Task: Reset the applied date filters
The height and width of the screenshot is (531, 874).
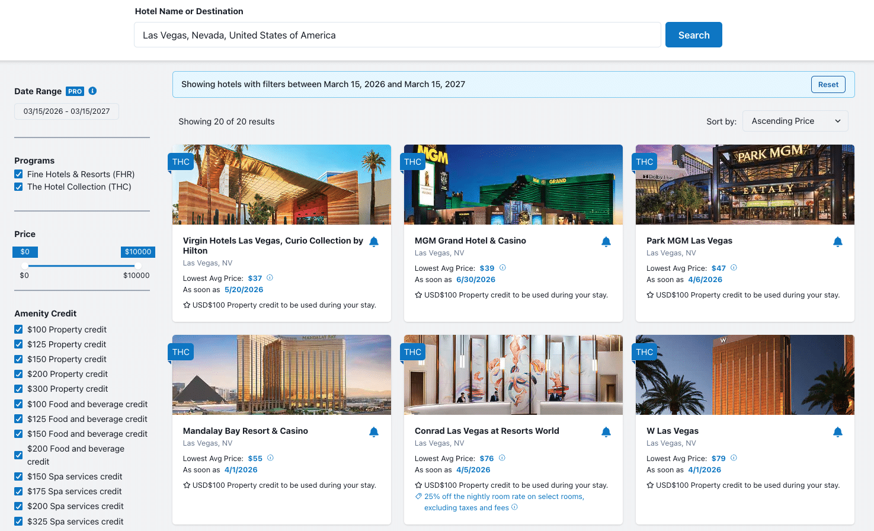Action: [x=828, y=85]
